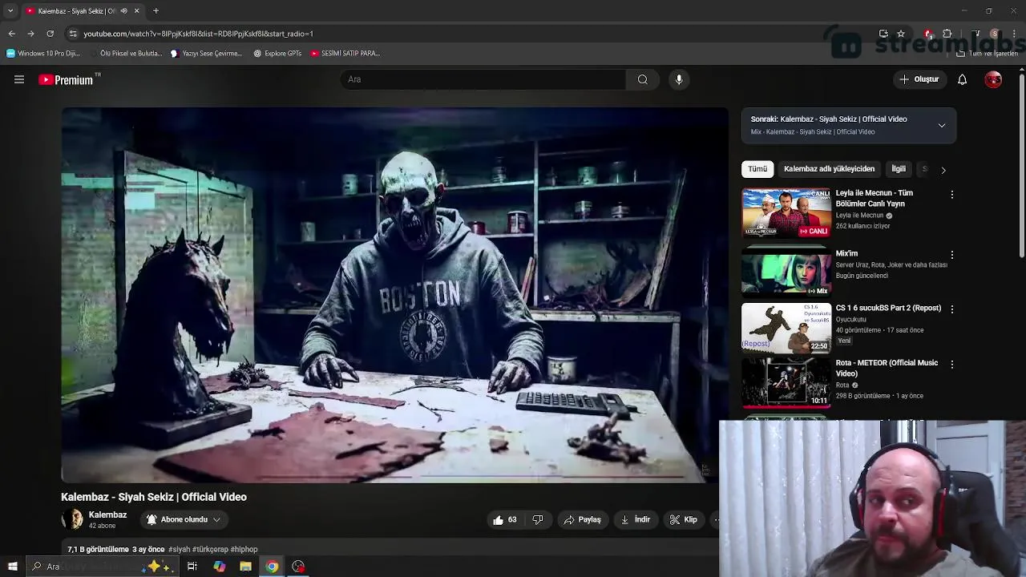This screenshot has width=1026, height=577.
Task: Collapse the Sonraki playlist panel chevron
Action: (x=942, y=126)
